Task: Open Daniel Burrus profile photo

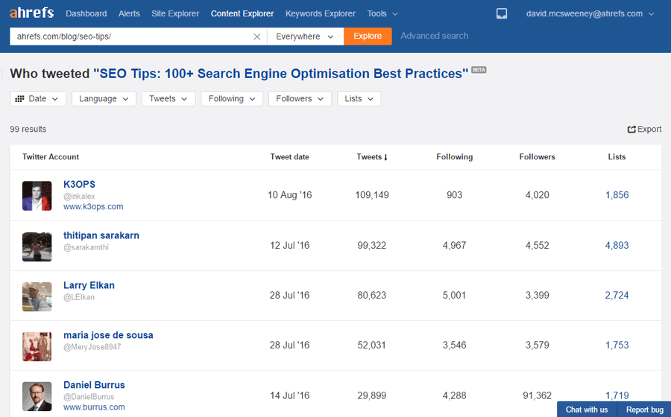Action: (x=37, y=396)
